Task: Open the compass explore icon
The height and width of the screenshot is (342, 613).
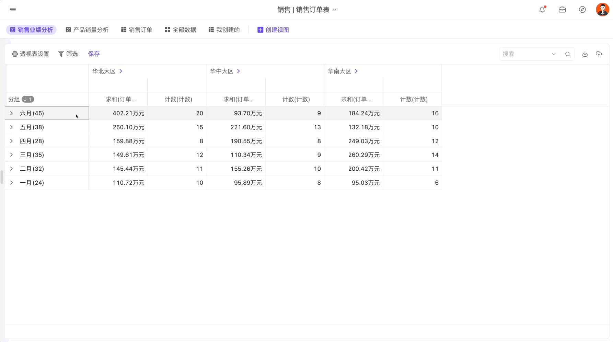Action: pos(582,10)
